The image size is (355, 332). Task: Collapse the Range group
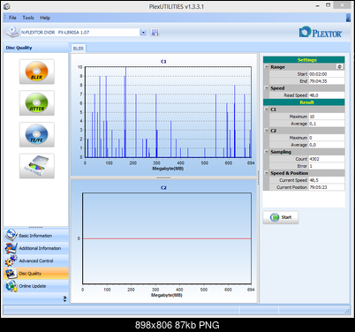pos(267,67)
